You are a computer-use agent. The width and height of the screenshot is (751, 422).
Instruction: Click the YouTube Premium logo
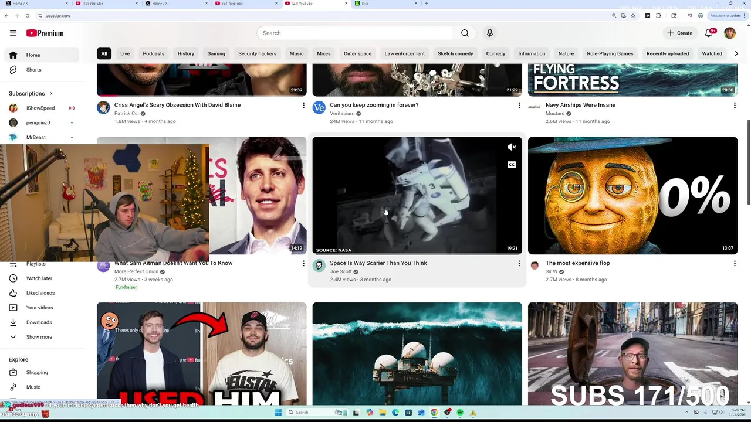tap(45, 33)
